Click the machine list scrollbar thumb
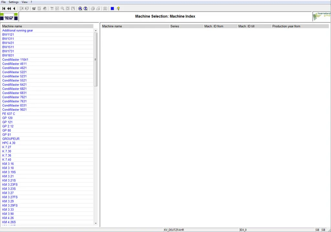Viewport: 331px width, 232px height. pos(96,59)
